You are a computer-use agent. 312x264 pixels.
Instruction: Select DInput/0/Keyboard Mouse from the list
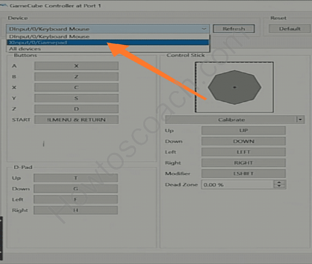click(x=108, y=37)
